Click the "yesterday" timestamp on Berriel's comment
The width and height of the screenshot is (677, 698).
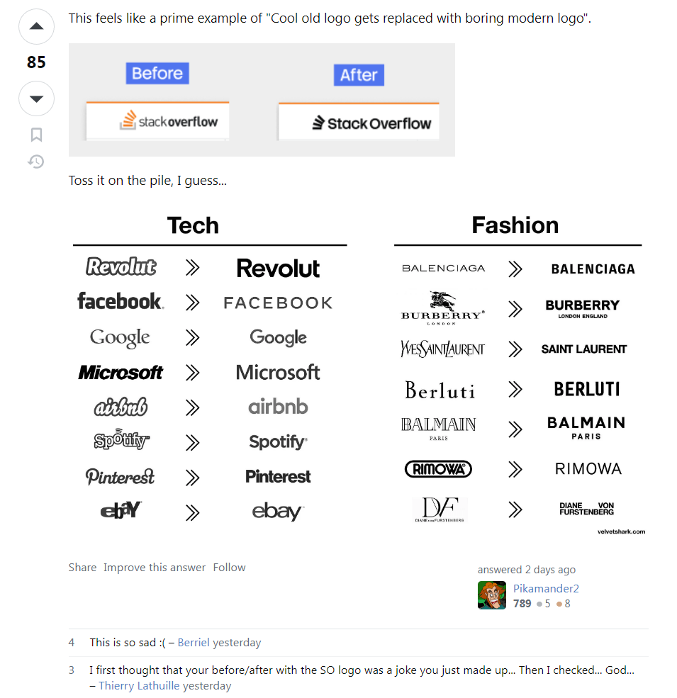click(237, 643)
